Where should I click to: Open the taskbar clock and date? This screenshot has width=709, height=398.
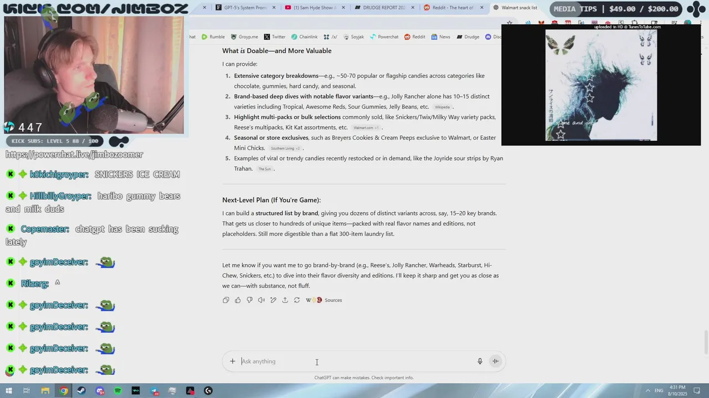[678, 391]
